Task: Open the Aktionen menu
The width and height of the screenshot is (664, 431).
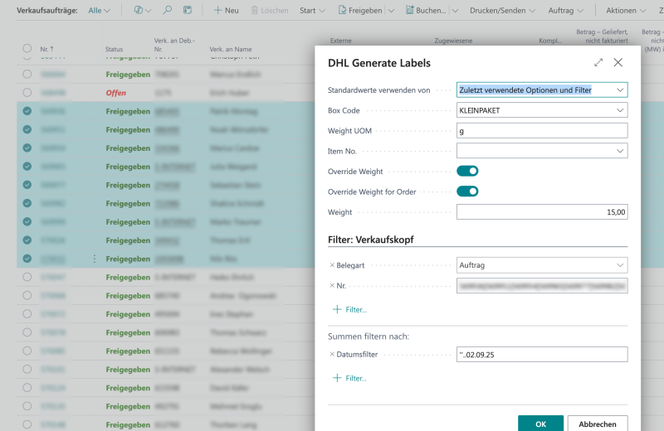Action: tap(626, 10)
